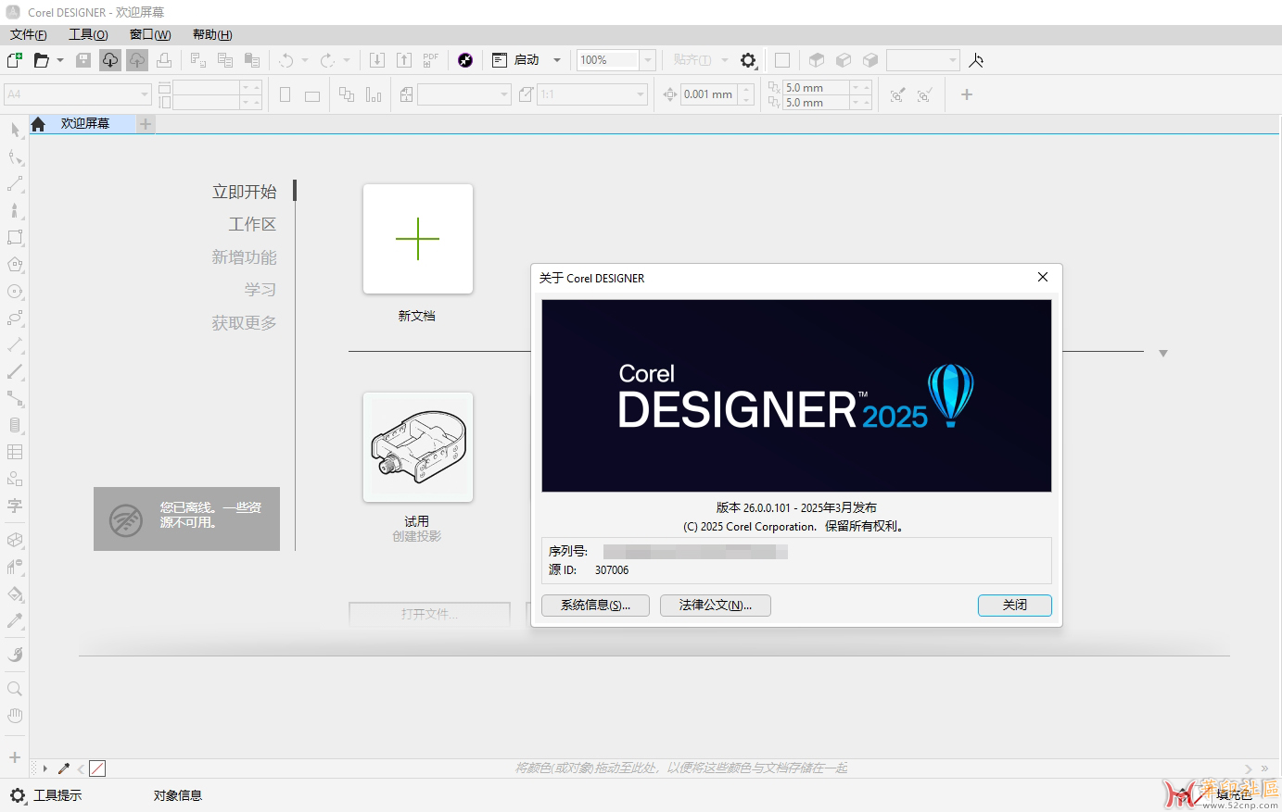Click the no-color swatch in palette
1282x812 pixels.
(x=97, y=768)
